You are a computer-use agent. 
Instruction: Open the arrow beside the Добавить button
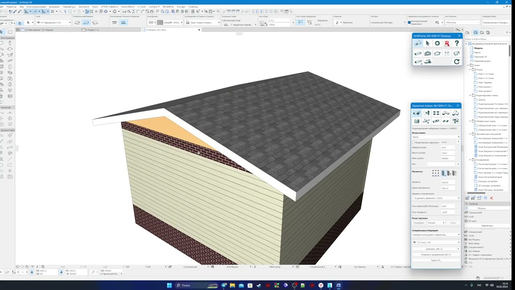coord(458,249)
